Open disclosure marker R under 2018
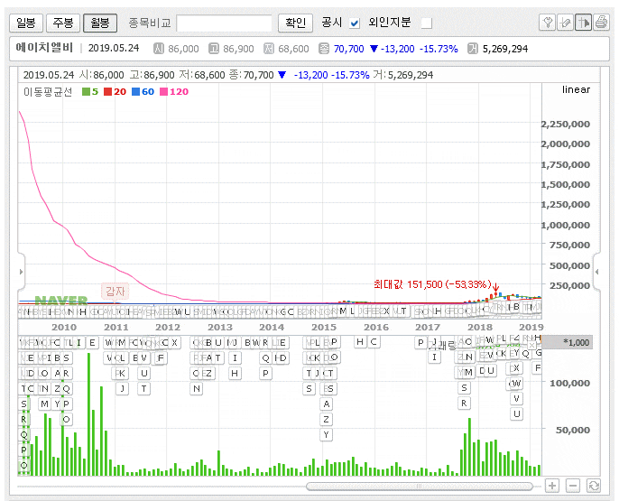 pyautogui.click(x=464, y=404)
